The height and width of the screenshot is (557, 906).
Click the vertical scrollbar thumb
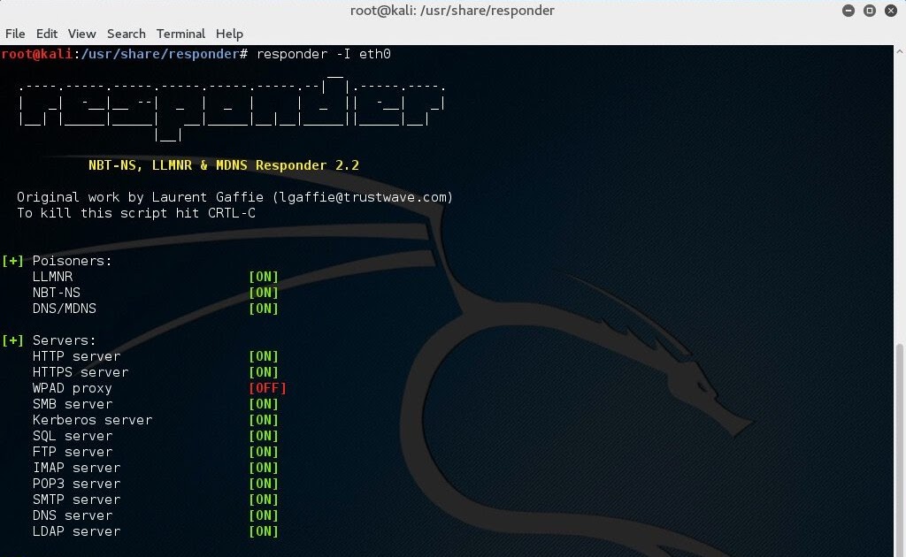900,450
